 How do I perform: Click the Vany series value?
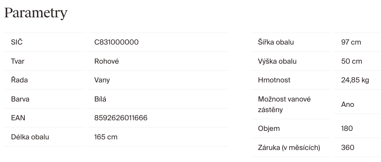[x=102, y=80]
